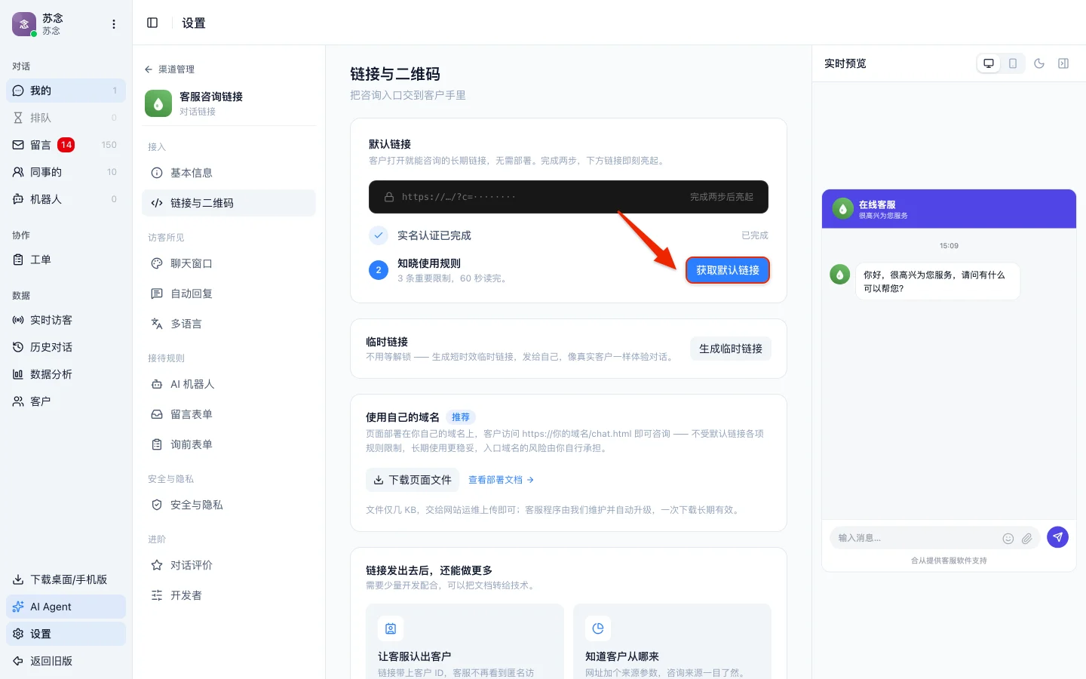Screen dimensions: 1086x679
Task: Click 客服咨询链接 green channel logo
Action: [x=158, y=104]
